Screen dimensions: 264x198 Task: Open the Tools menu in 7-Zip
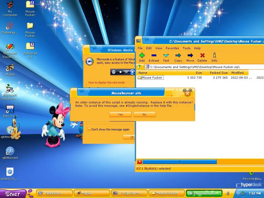(187, 48)
